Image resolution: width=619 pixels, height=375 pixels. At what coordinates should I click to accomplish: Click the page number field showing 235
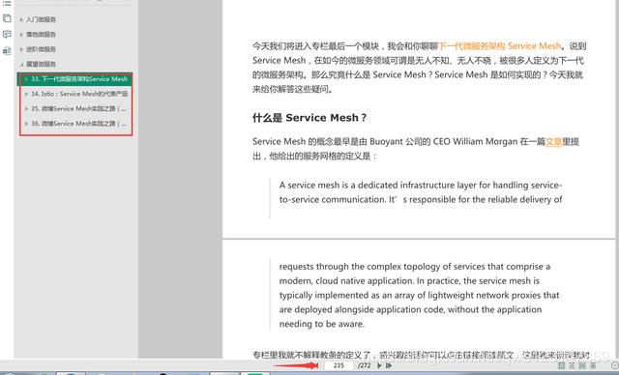click(339, 365)
